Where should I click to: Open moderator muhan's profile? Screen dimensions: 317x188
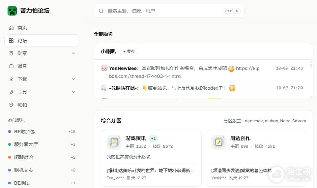pyautogui.click(x=272, y=121)
